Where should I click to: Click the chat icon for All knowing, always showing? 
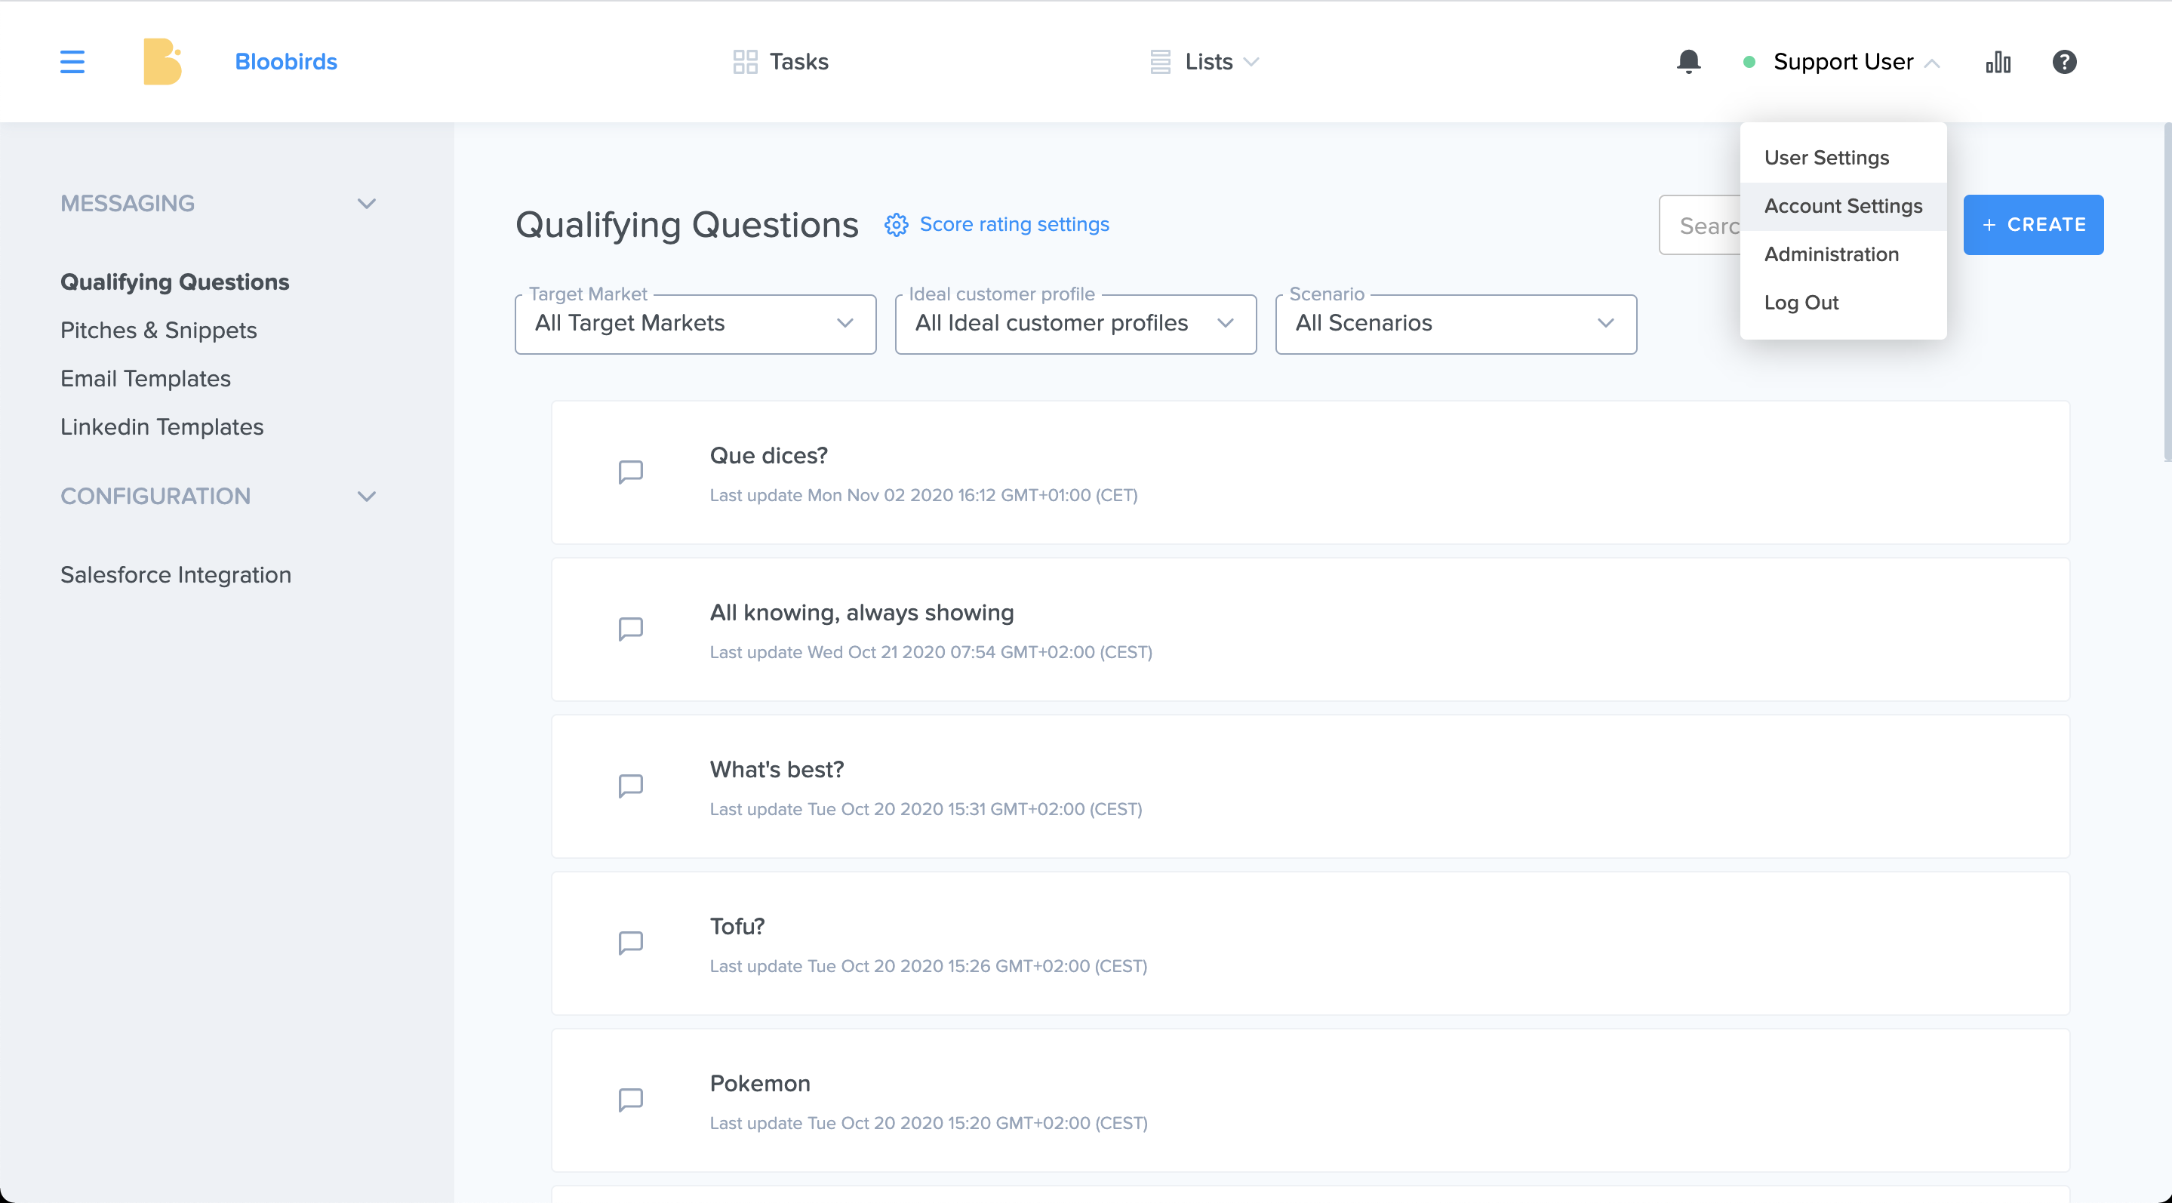(631, 629)
